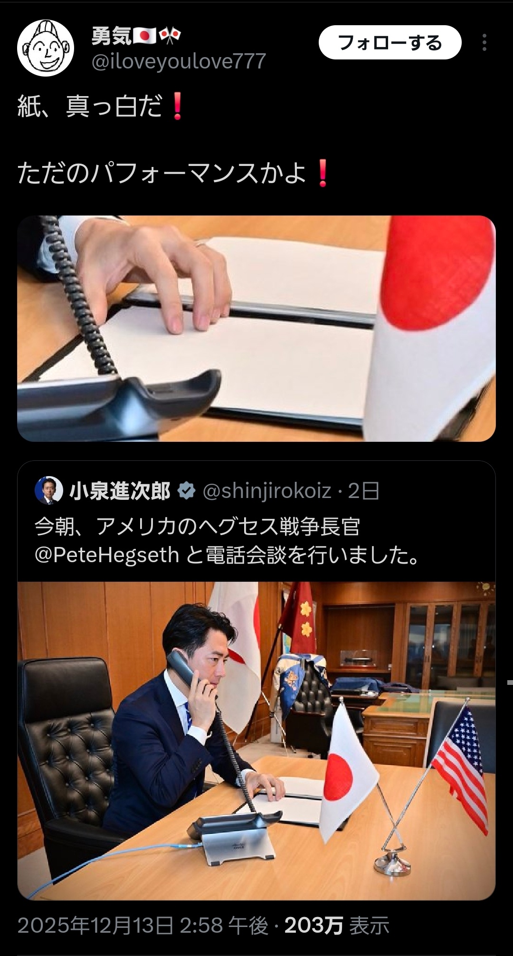Tap the Japanese flag emoji next to 勇気

click(144, 36)
